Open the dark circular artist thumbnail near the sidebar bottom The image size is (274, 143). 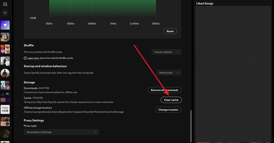click(5, 134)
